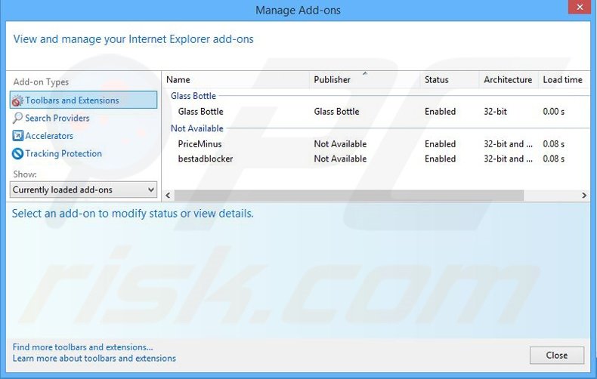Open Learn more about toolbars and extensions

pyautogui.click(x=94, y=359)
